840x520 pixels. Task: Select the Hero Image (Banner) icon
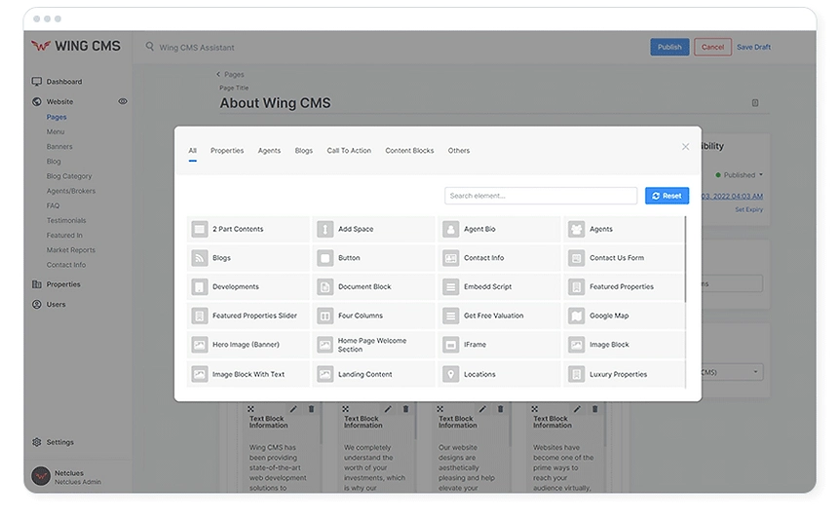pyautogui.click(x=200, y=345)
